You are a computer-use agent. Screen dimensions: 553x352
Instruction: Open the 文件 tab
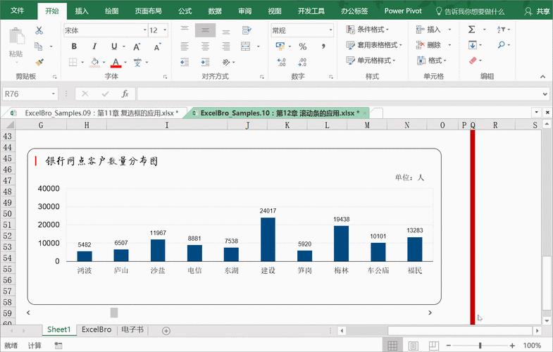tap(18, 11)
